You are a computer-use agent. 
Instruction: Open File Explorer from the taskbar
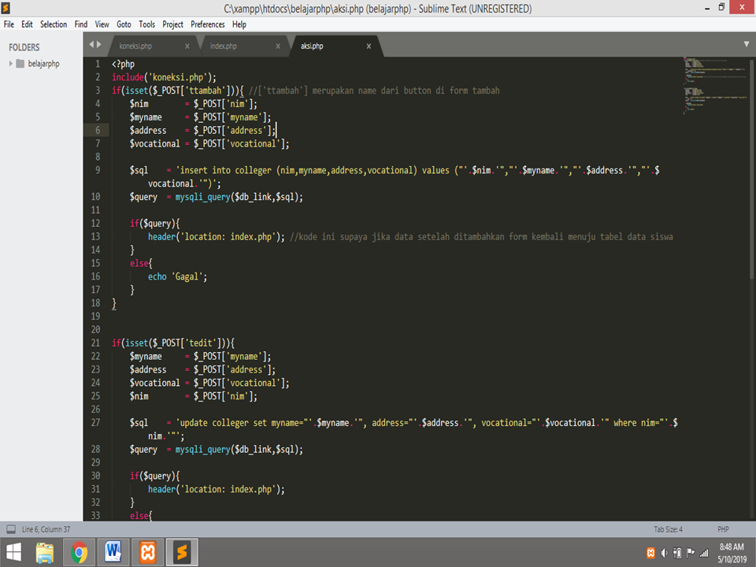pyautogui.click(x=45, y=551)
